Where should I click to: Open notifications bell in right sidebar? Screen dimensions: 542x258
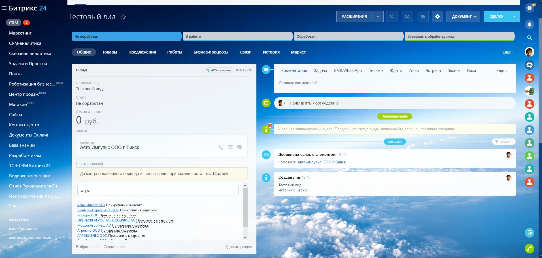(529, 24)
